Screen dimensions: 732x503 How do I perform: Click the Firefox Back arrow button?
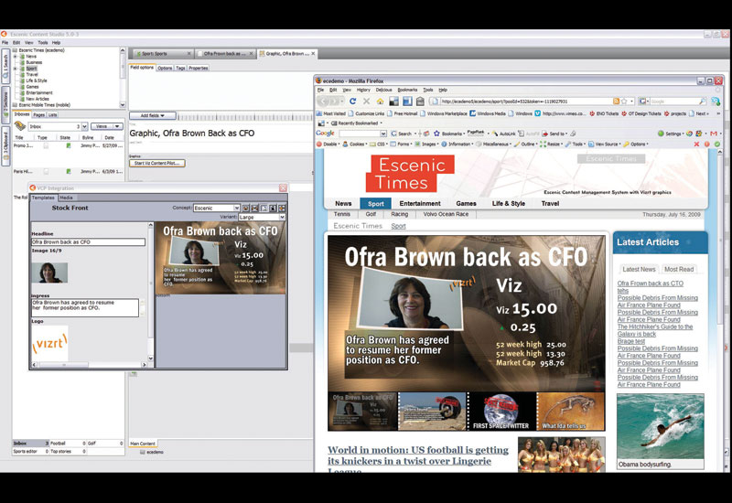pyautogui.click(x=324, y=101)
